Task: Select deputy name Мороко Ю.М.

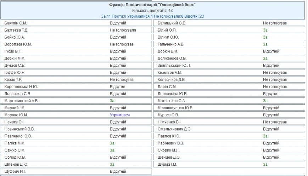Action: [x=16, y=115]
